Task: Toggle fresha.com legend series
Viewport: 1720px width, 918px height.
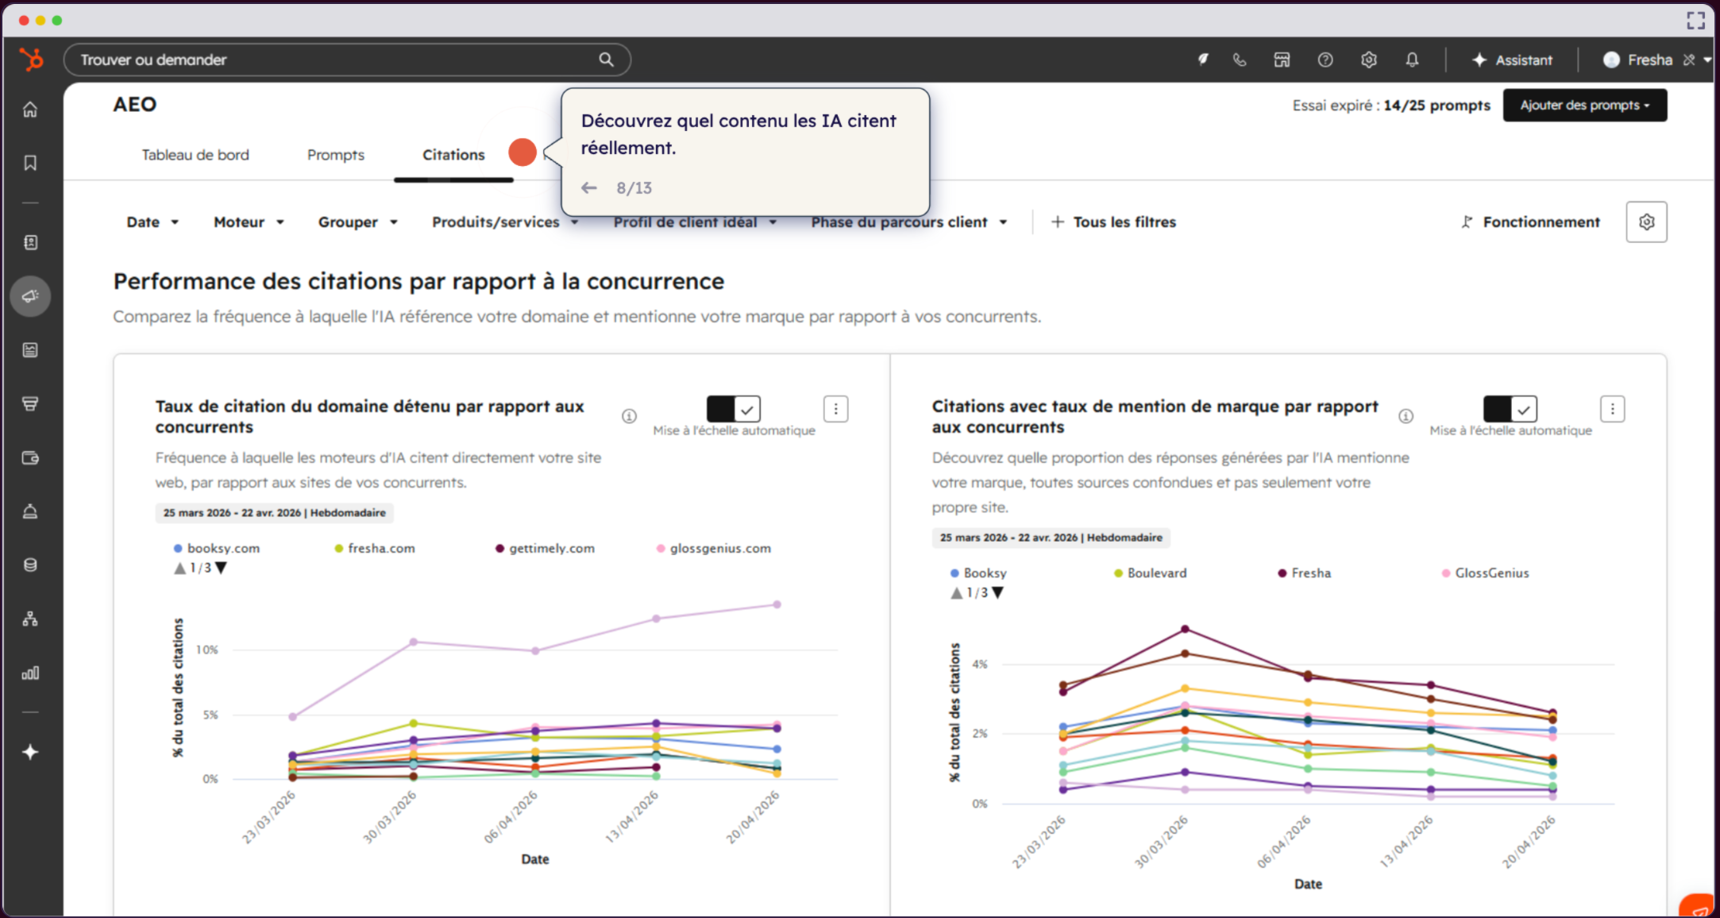Action: (x=375, y=549)
